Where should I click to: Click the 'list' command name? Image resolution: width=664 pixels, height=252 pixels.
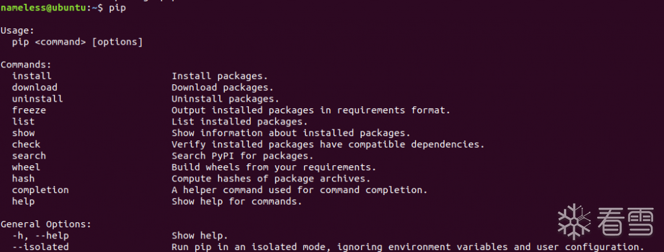(x=23, y=122)
